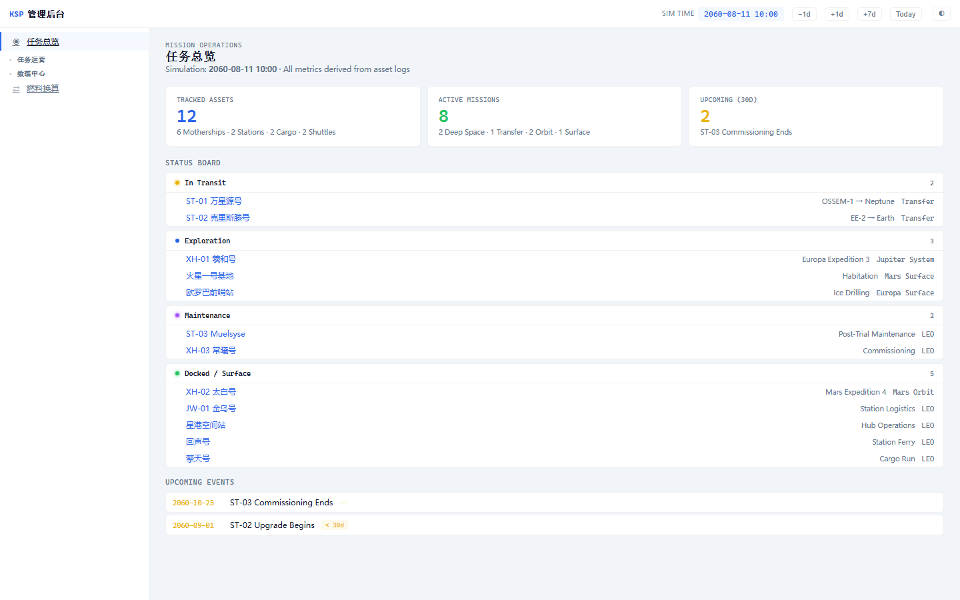Open the ST-03 Muelsyse asset link
The image size is (960, 600).
(215, 334)
